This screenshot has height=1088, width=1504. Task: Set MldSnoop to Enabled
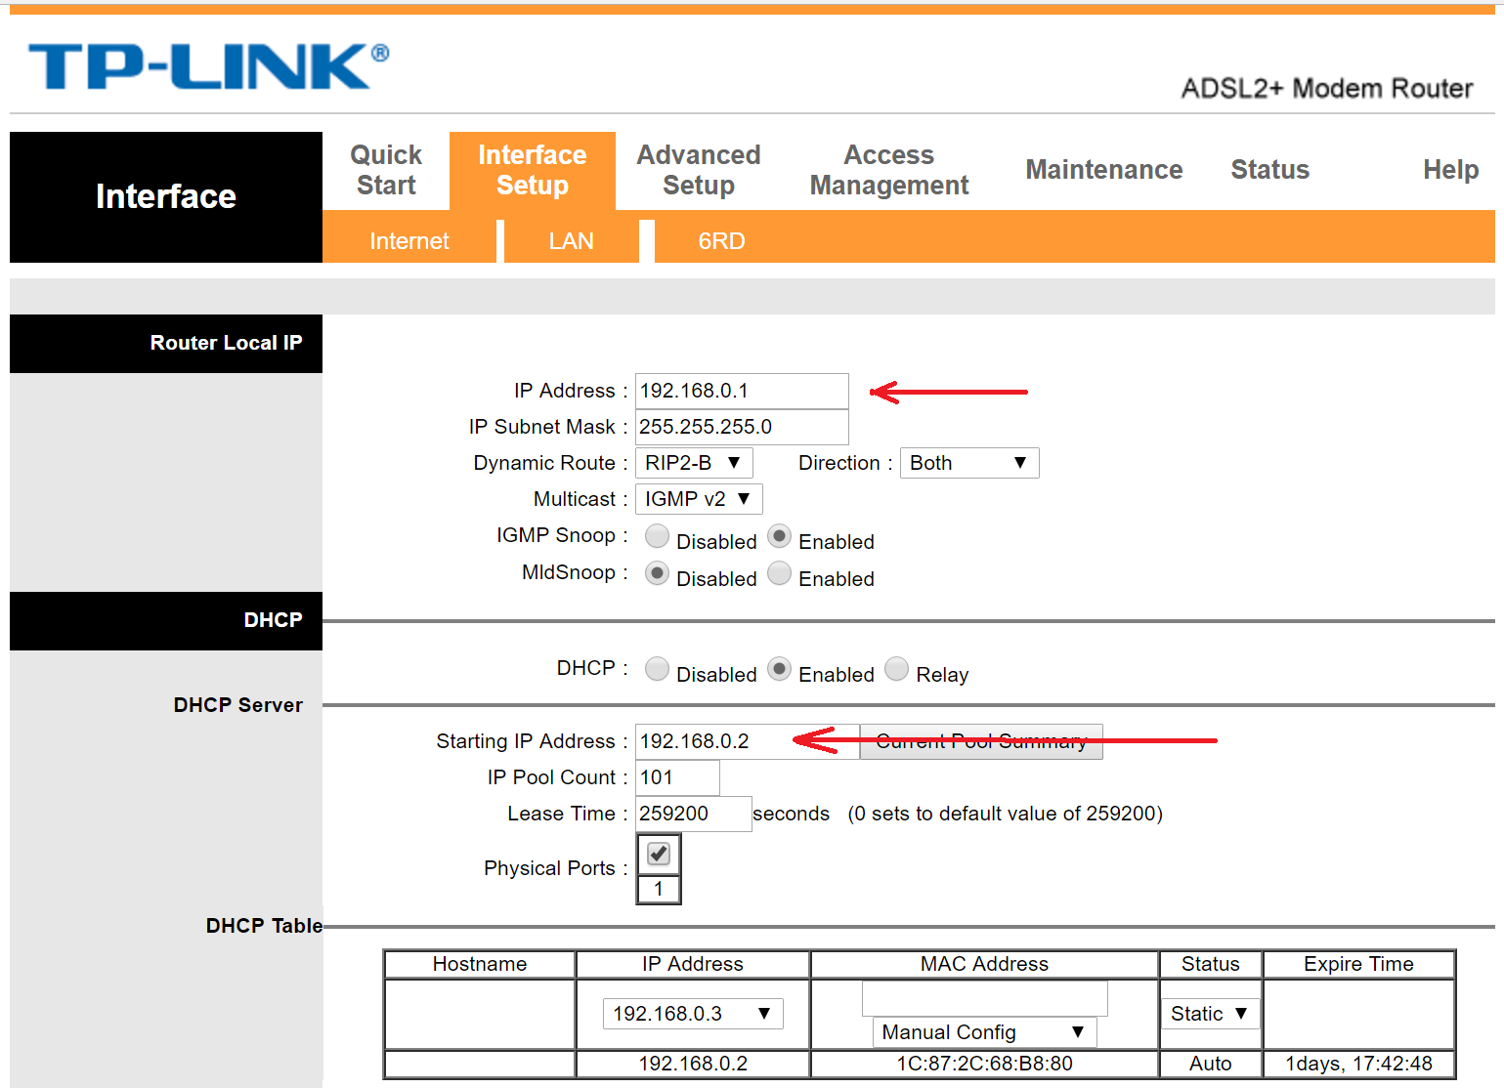click(x=779, y=573)
